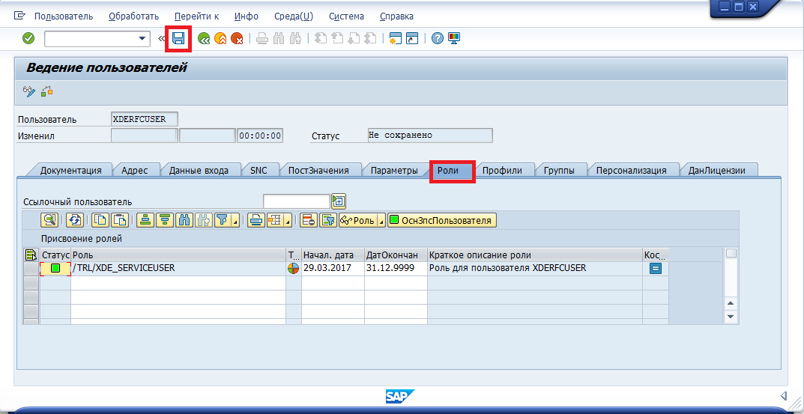Click the blue indirect assignment icon button
The width and height of the screenshot is (804, 414).
655,268
